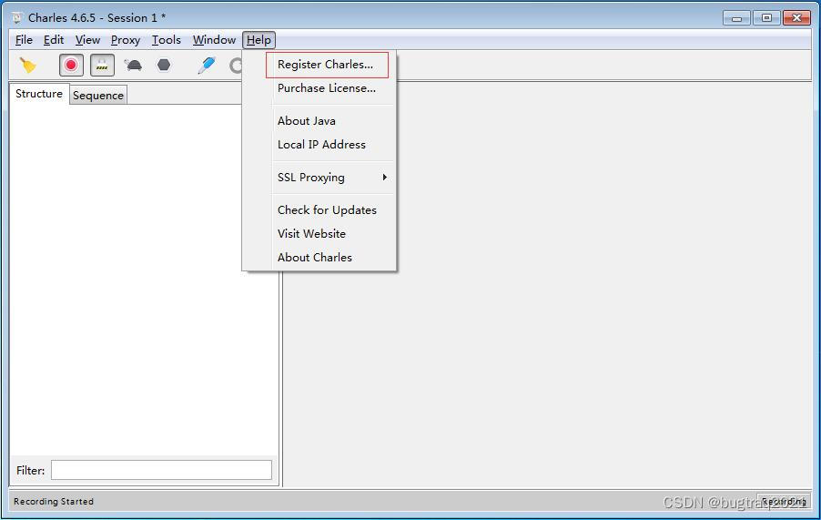Open the Proxy menu
821x520 pixels.
pos(125,40)
